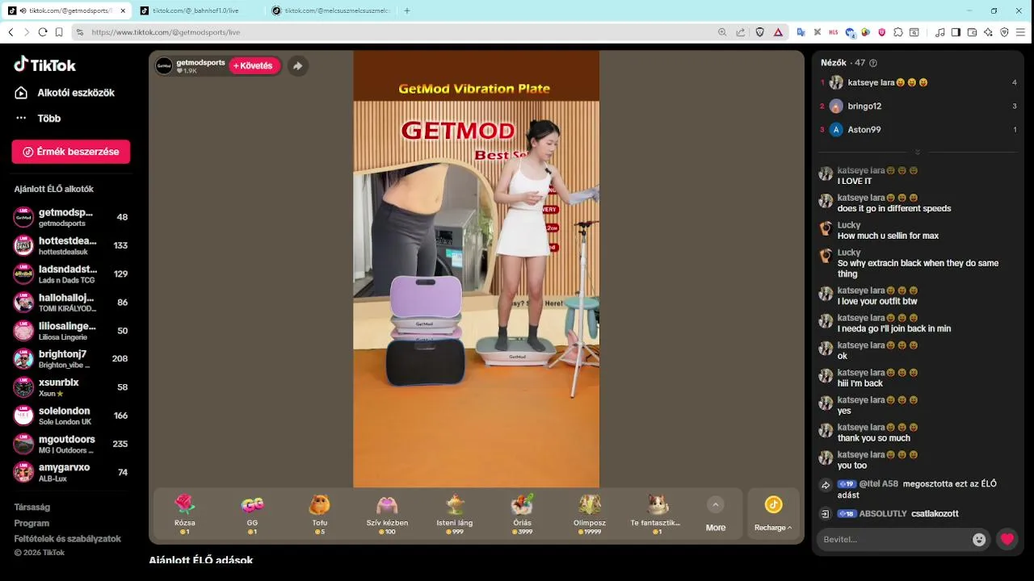Open the browser hamburger main menu
The image size is (1034, 581).
[1020, 32]
